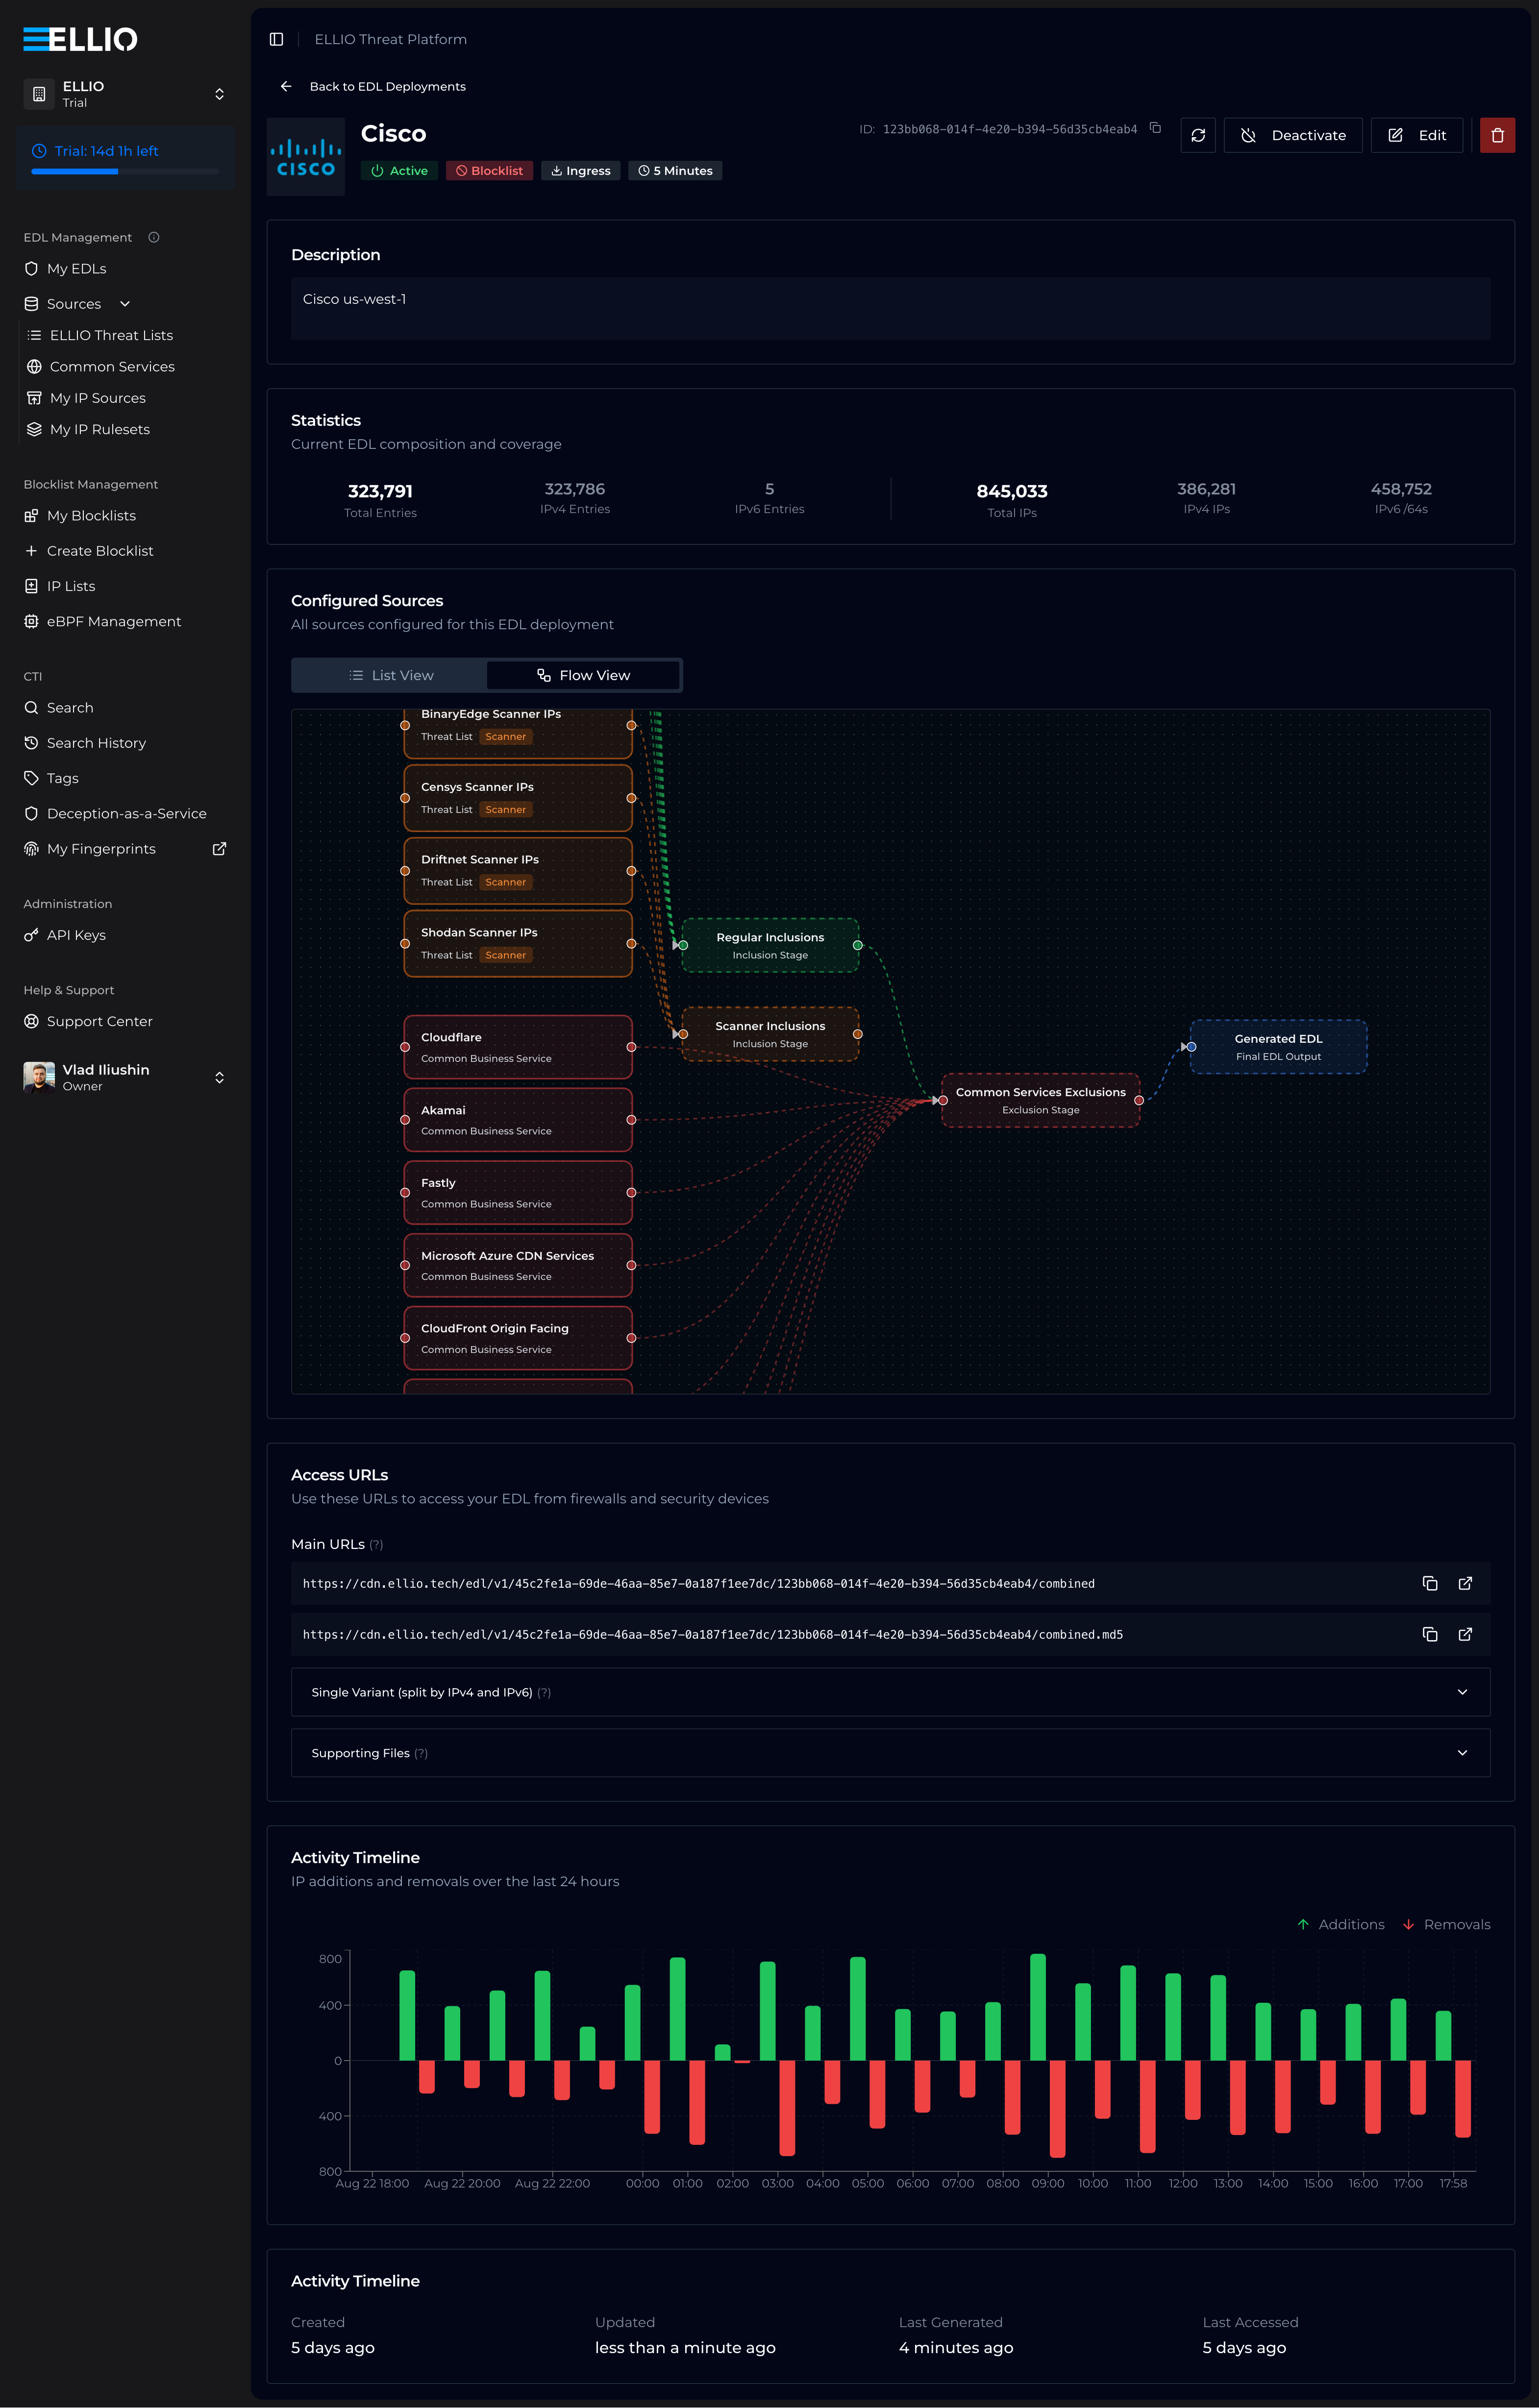1539x2408 pixels.
Task: Open the ELLIO Trial organization switcher
Action: coord(125,94)
